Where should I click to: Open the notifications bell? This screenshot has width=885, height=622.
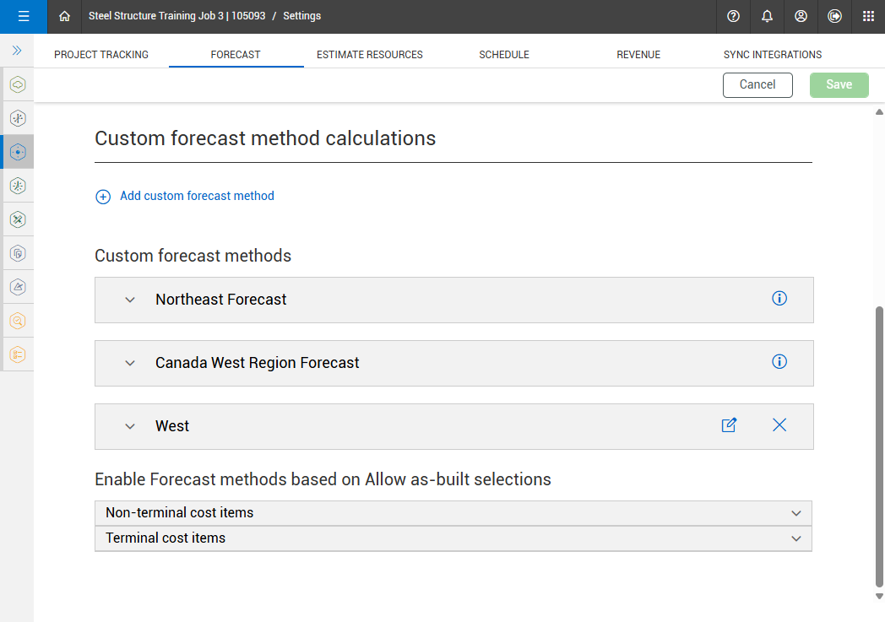click(x=767, y=16)
